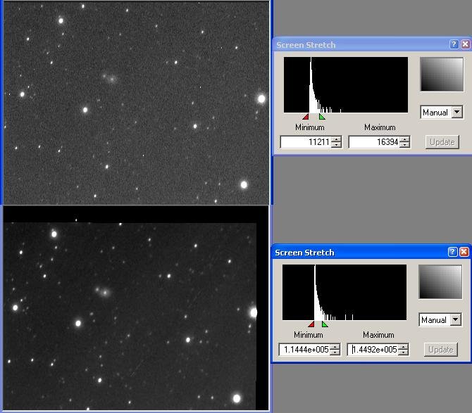Click the upper Screen Stretch histogram
This screenshot has height=413, width=472.
(346, 84)
